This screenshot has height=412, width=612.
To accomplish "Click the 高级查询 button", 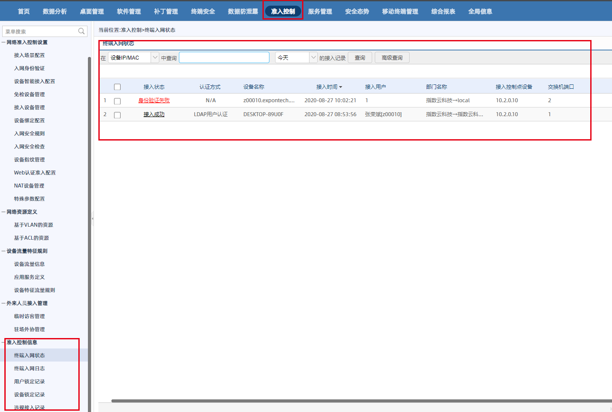I will tap(392, 57).
